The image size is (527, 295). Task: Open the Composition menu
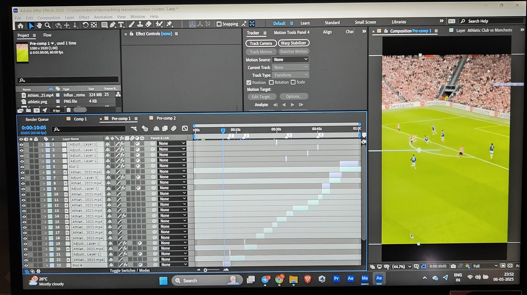pyautogui.click(x=49, y=17)
